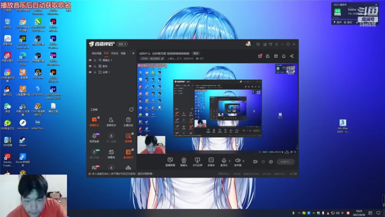385x217 pixels.
Task: Open the 主播任务 tool
Action: point(128,122)
